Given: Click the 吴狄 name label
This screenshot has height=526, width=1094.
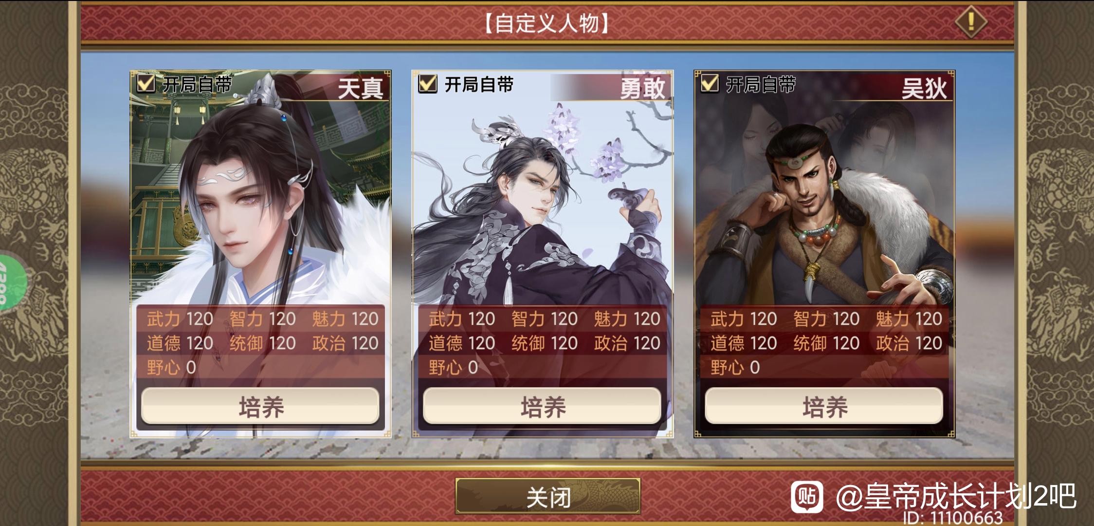Looking at the screenshot, I should click(x=924, y=89).
